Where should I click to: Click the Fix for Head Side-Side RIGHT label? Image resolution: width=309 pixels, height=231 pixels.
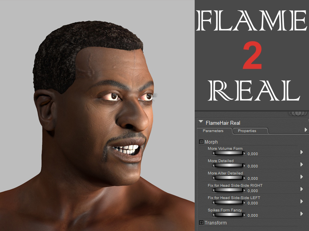click(235, 186)
